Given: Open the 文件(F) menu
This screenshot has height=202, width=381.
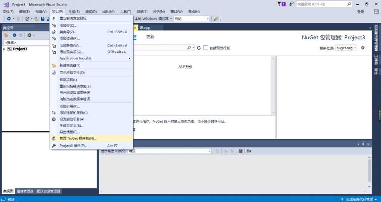Looking at the screenshot, I should [8, 12].
